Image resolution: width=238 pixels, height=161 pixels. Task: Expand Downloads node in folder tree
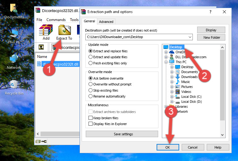[x=172, y=77]
